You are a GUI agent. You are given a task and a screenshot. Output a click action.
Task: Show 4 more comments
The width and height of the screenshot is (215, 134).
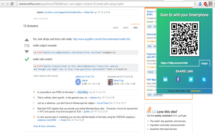coord(44,126)
